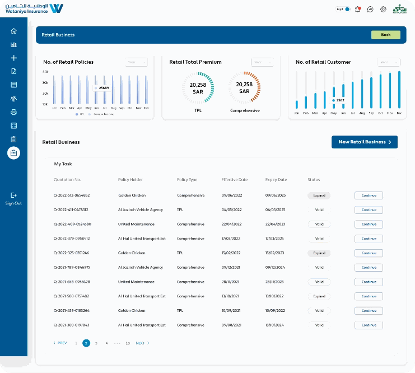This screenshot has width=415, height=373.
Task: Open the clipboard sidebar icon
Action: click(14, 139)
